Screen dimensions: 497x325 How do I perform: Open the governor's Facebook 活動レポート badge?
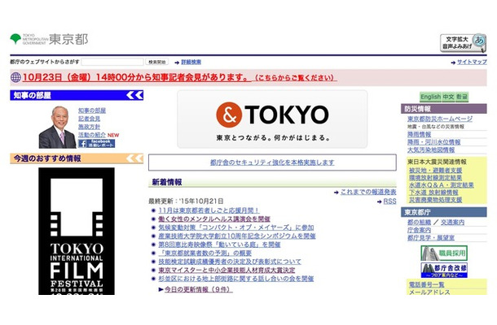(97, 144)
